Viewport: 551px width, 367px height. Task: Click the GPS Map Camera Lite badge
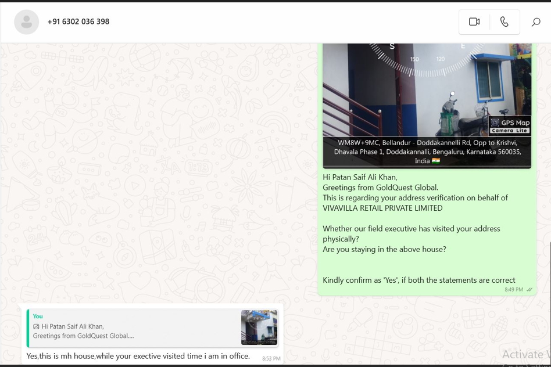pos(510,126)
